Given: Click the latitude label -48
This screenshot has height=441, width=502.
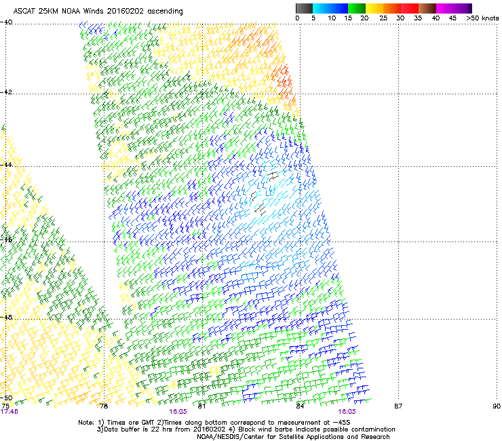Looking at the screenshot, I should click(6, 317).
